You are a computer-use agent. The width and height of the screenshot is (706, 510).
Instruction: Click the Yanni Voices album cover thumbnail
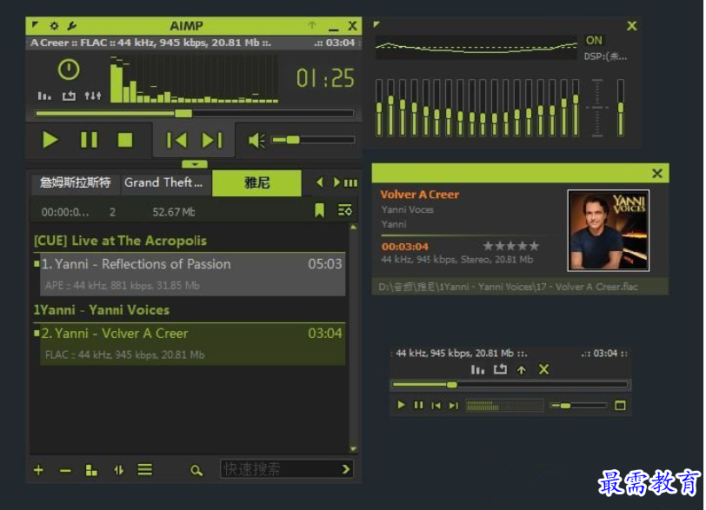609,230
